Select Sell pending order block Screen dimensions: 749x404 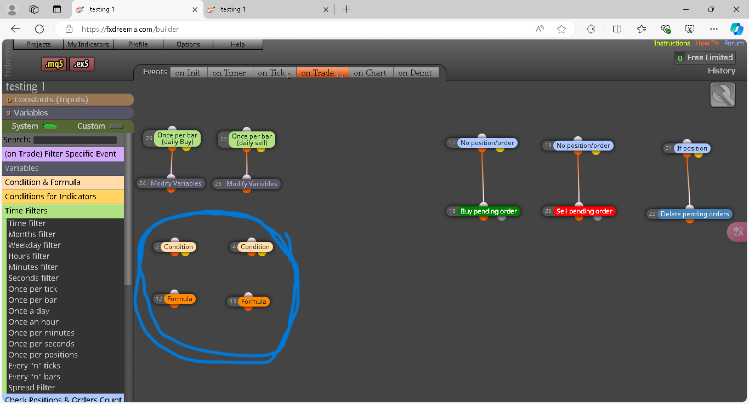[x=585, y=211]
